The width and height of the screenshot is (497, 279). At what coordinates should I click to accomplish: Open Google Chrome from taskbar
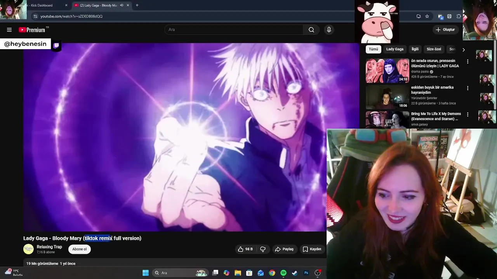272,273
